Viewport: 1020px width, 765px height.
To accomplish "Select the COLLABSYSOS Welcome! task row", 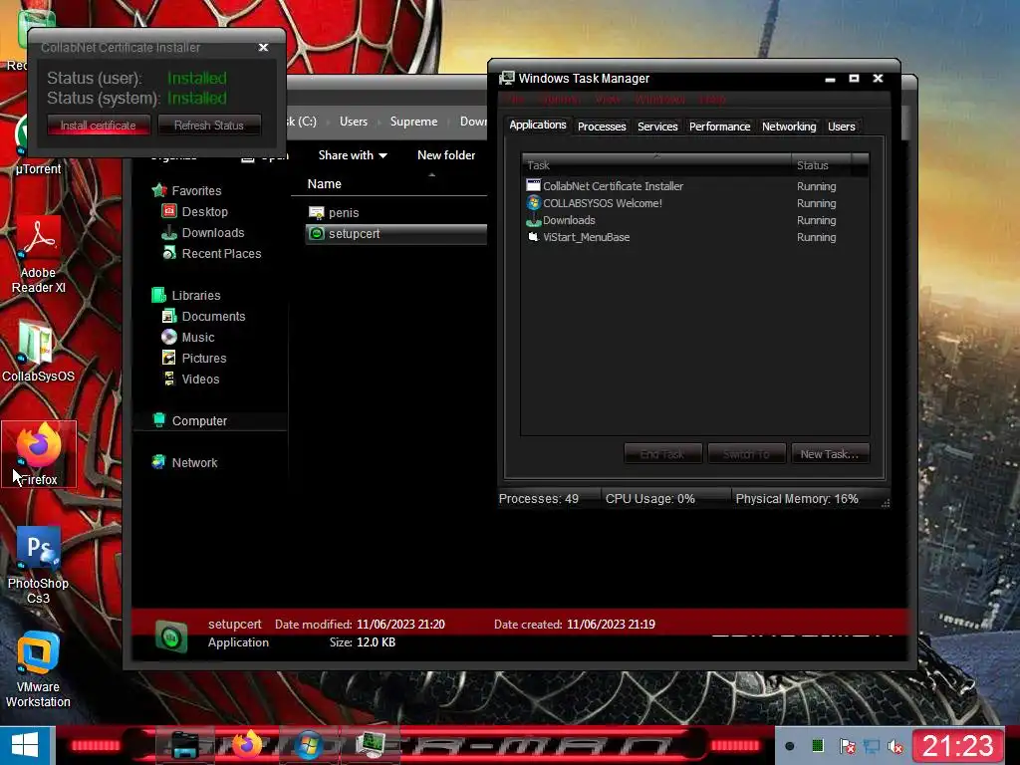I will click(694, 203).
